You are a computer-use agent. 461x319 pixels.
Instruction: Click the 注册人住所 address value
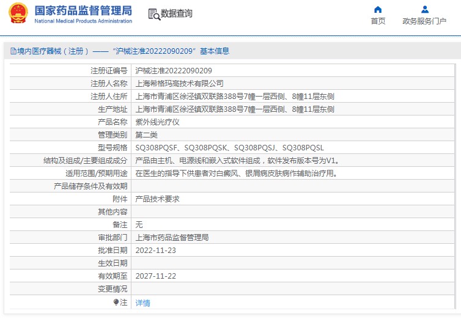point(235,97)
